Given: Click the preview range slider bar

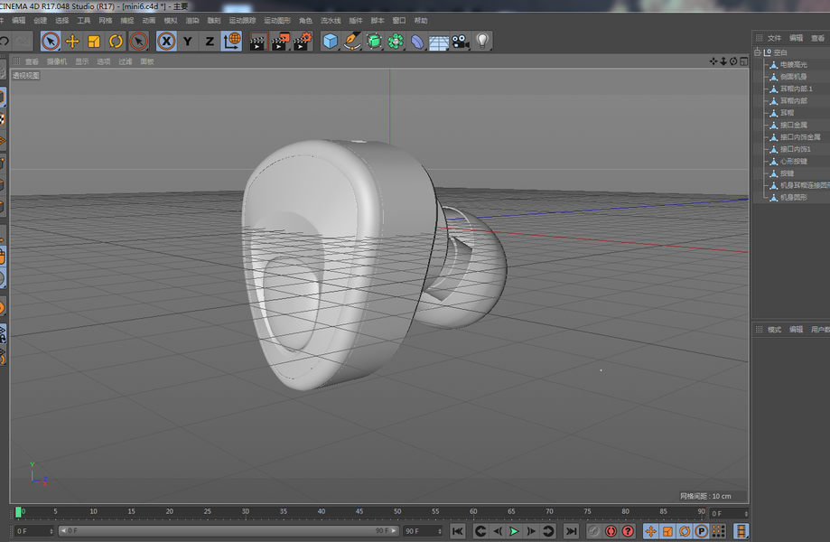Looking at the screenshot, I should 228,531.
